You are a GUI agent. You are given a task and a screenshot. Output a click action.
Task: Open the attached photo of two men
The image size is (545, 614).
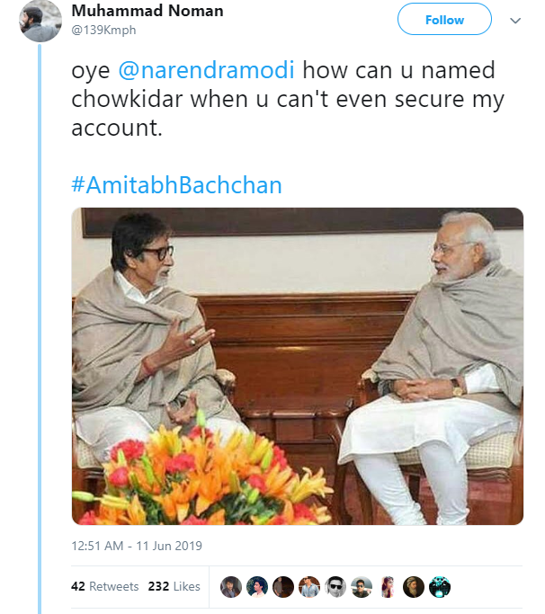pyautogui.click(x=298, y=366)
